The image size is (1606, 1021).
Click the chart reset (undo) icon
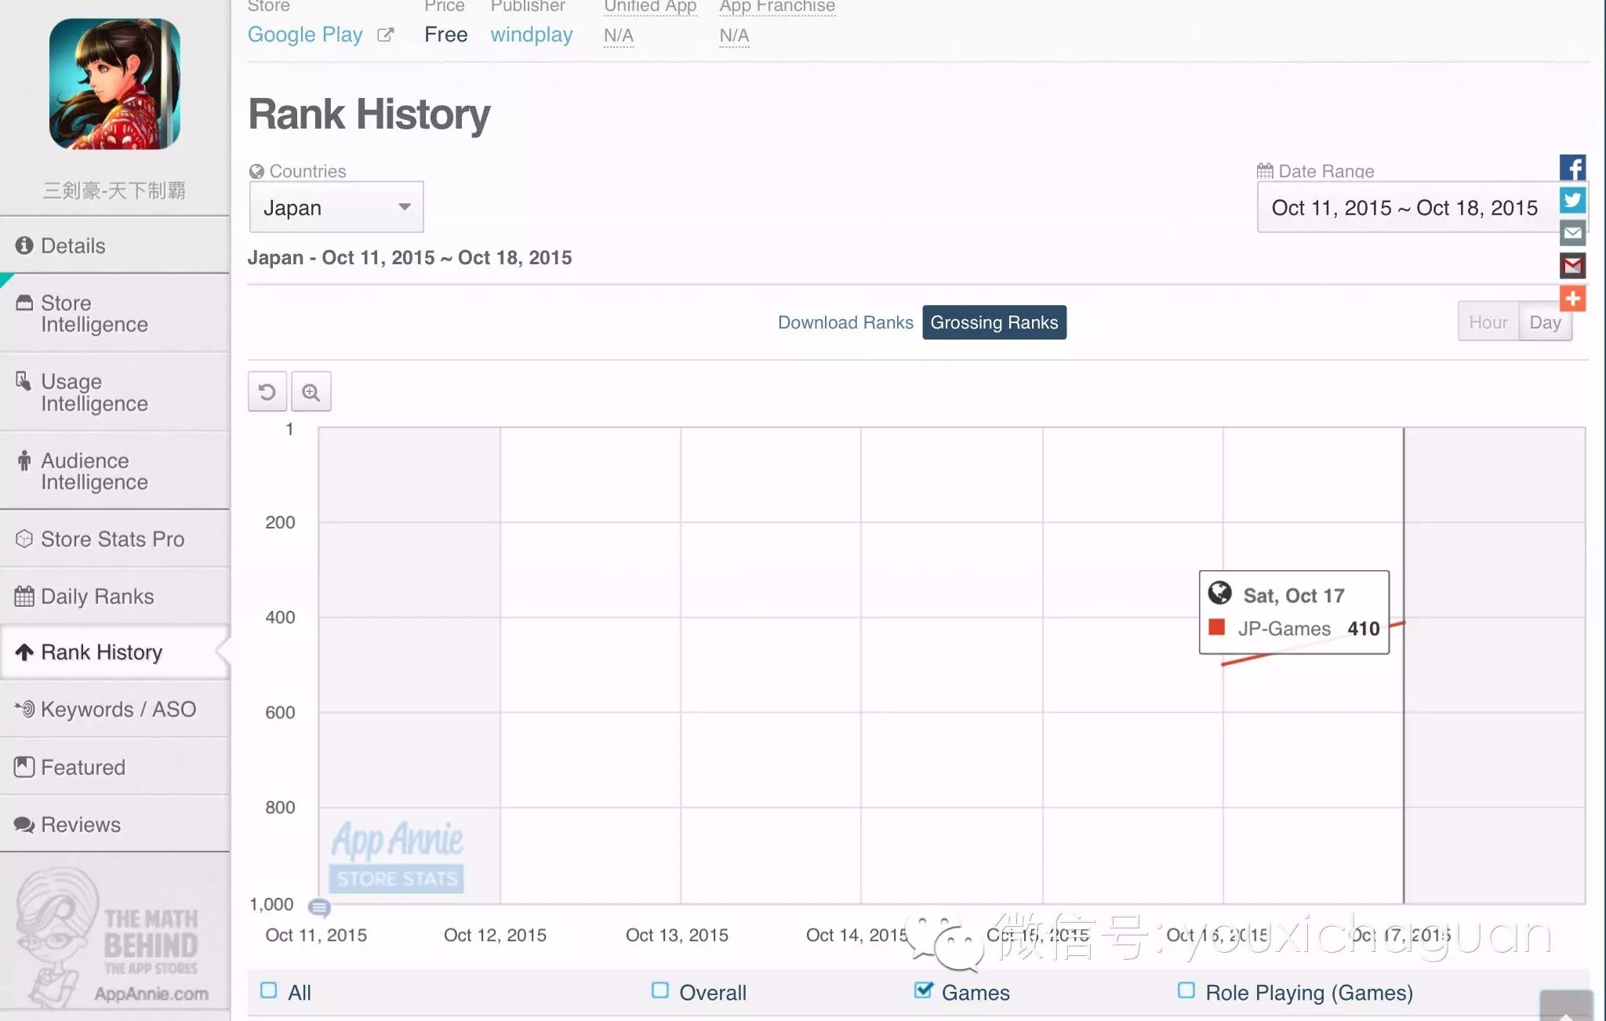click(267, 391)
